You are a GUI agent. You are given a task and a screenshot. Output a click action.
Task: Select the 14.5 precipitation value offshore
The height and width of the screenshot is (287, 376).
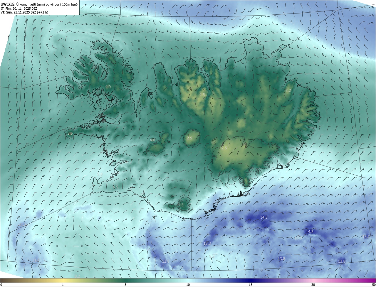310,232
